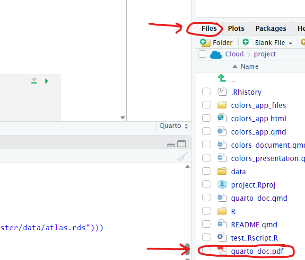305x260 pixels.
Task: Tick the checkbox for colors_app.html
Action: [x=206, y=118]
